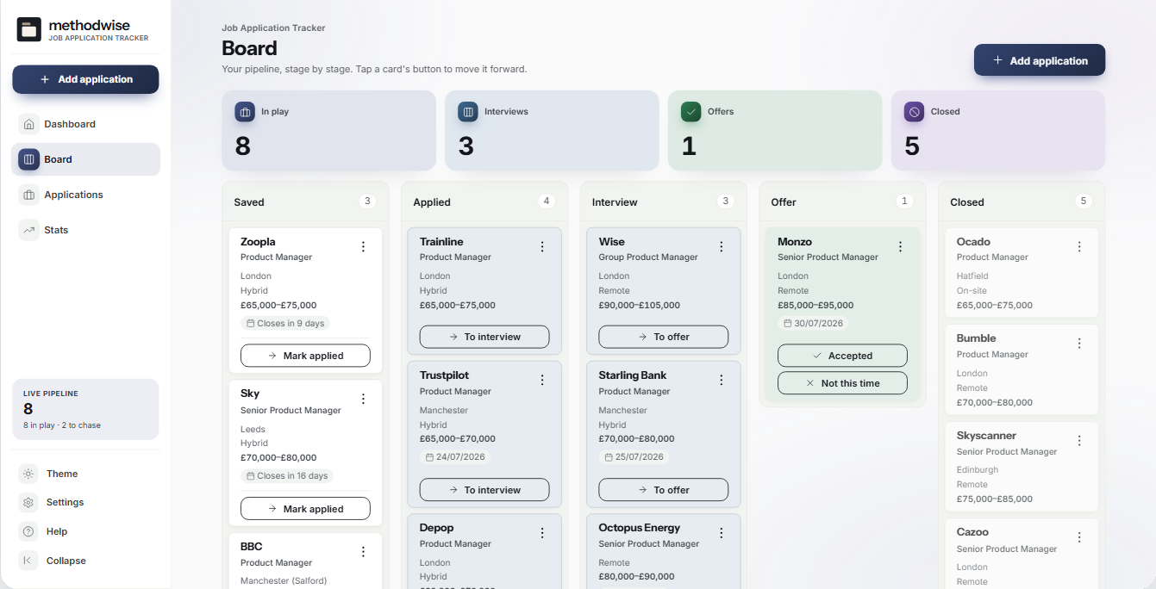This screenshot has width=1156, height=589.
Task: Click the Offers checkmark icon
Action: pos(691,112)
